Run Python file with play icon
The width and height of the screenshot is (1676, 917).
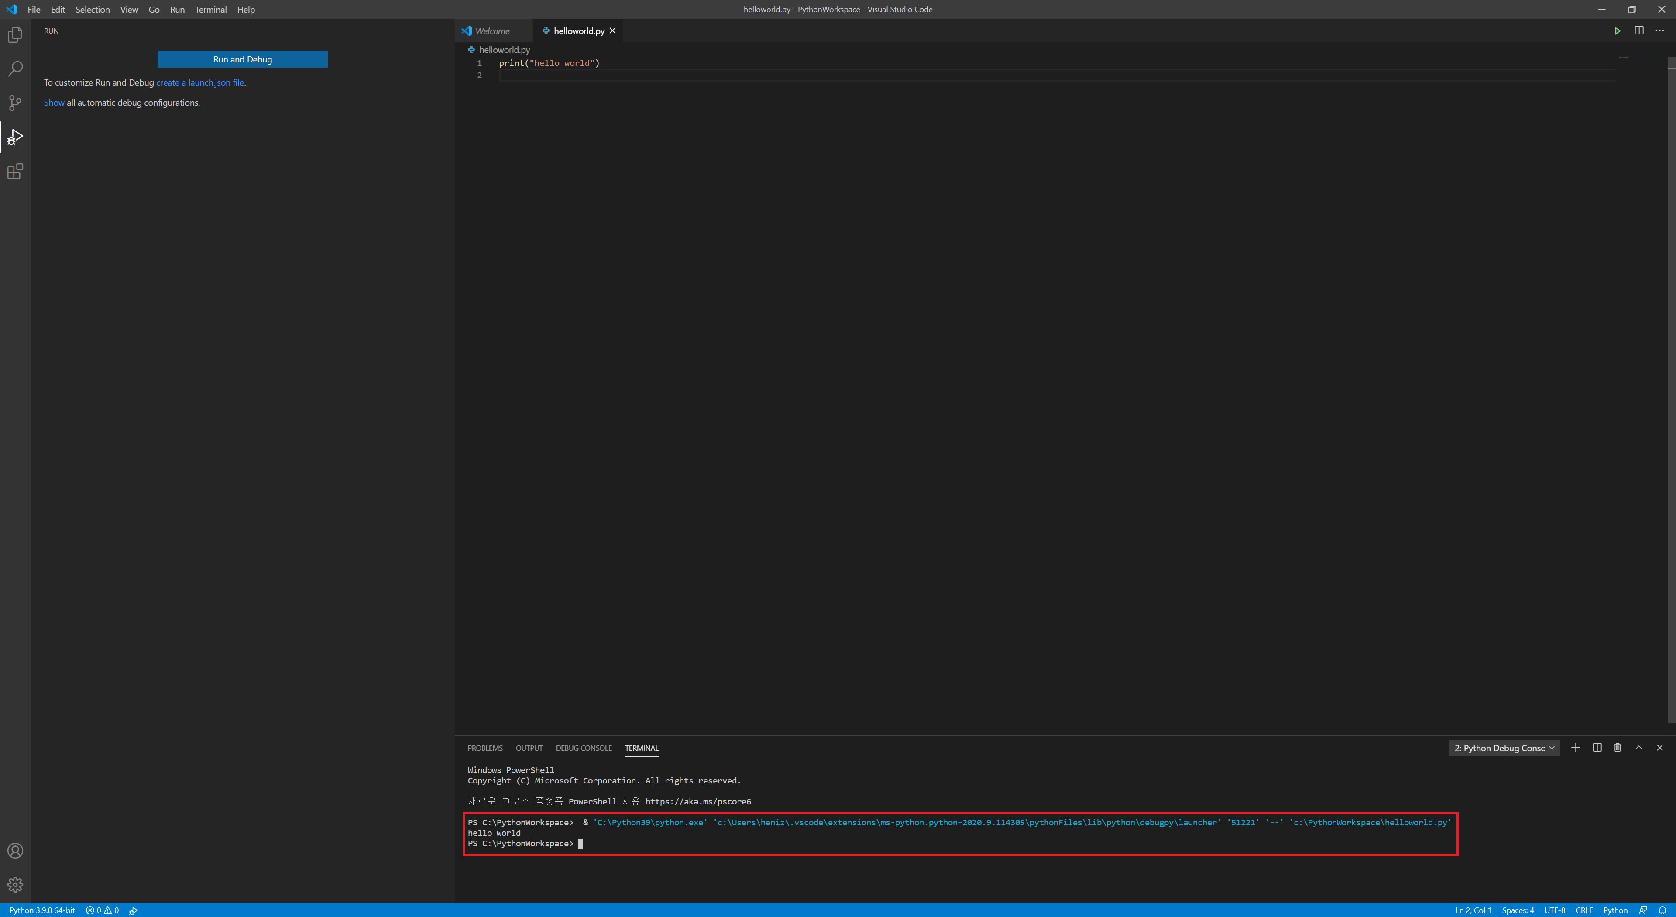[x=1618, y=31]
